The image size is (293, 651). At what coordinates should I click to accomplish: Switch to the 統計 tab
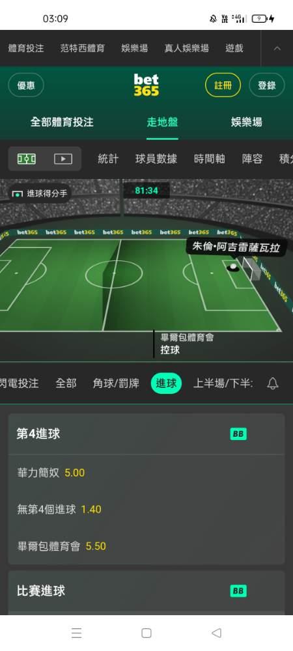pyautogui.click(x=108, y=159)
